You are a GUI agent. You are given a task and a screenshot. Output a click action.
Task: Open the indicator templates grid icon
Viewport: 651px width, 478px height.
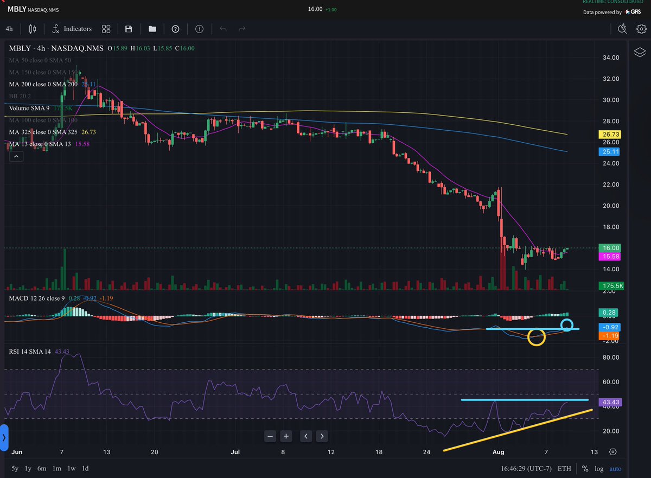pos(106,29)
